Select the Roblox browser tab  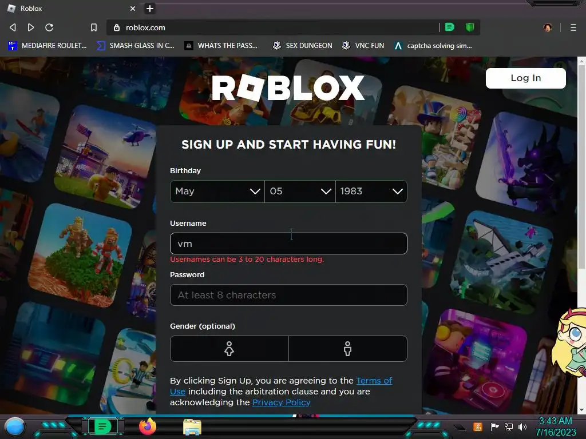tap(71, 8)
